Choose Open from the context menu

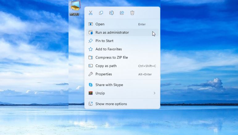click(122, 24)
